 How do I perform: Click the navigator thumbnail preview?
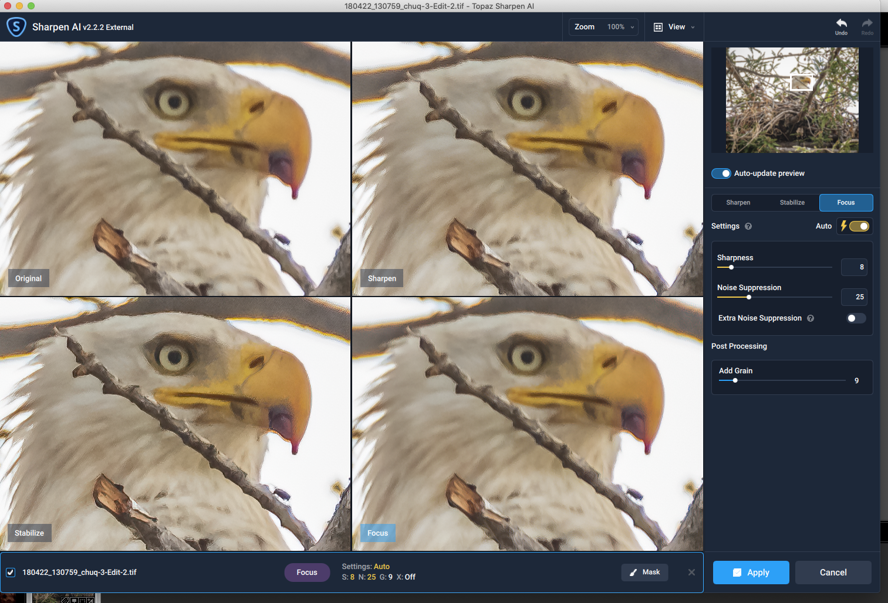(792, 100)
